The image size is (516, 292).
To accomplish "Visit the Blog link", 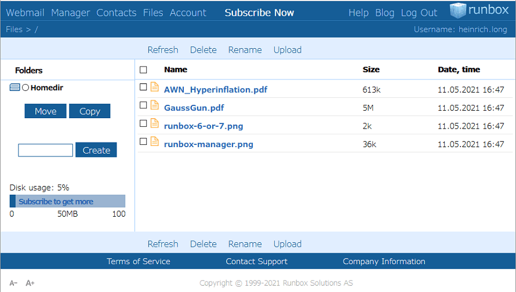I will point(385,13).
